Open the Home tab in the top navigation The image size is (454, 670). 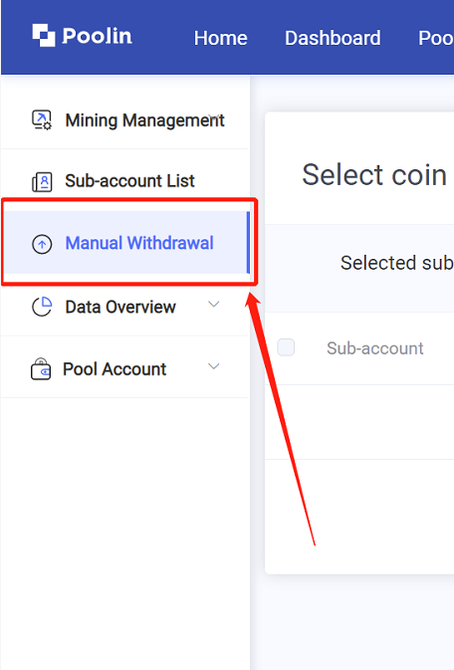tap(221, 38)
